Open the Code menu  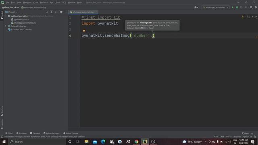(36, 2)
